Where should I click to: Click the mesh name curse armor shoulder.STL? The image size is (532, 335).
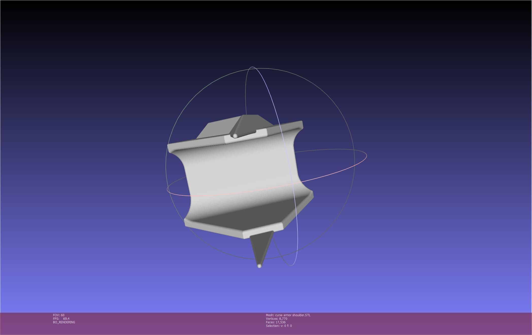(293, 315)
